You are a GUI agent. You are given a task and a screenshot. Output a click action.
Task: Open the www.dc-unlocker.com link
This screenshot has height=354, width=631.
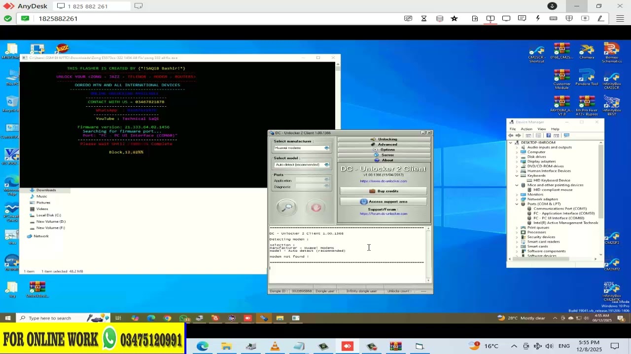384,181
